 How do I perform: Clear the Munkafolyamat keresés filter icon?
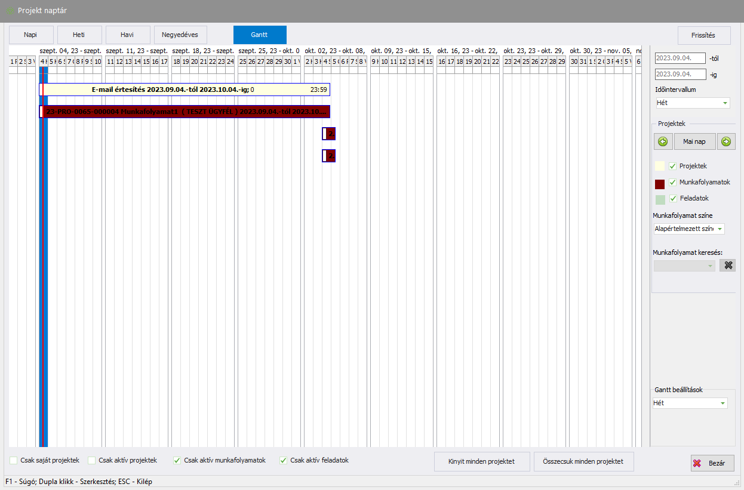click(727, 266)
